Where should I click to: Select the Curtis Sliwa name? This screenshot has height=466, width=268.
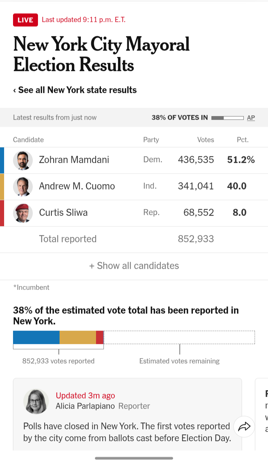63,213
